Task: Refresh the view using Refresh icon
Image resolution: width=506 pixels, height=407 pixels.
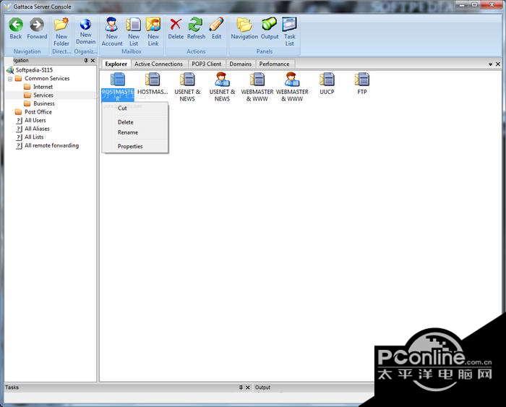Action: coord(196,25)
